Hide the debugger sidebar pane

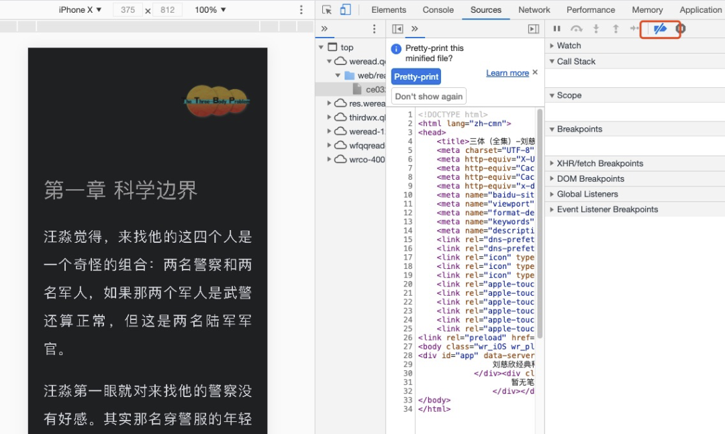pyautogui.click(x=534, y=29)
